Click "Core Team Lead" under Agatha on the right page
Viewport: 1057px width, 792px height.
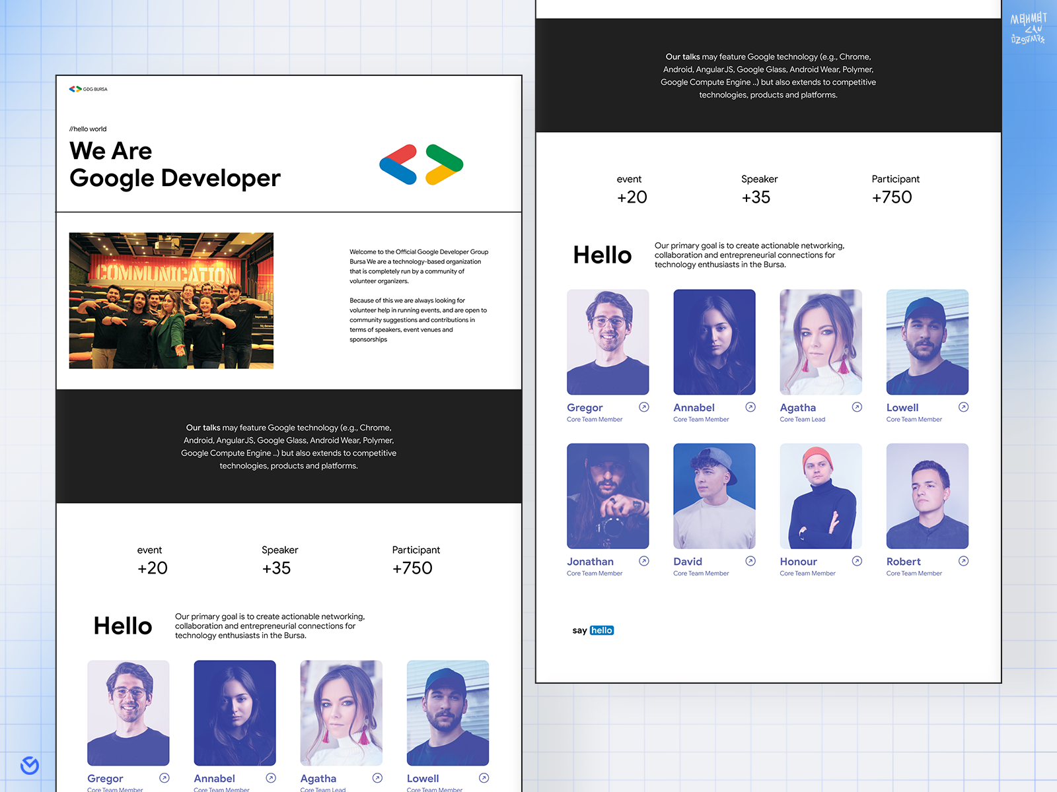coord(802,420)
